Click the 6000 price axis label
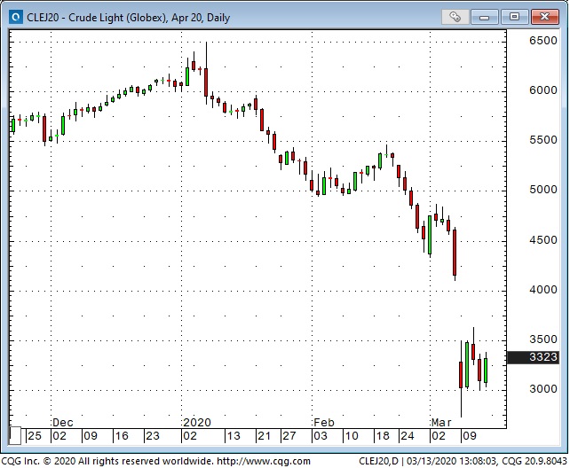 tap(542, 90)
